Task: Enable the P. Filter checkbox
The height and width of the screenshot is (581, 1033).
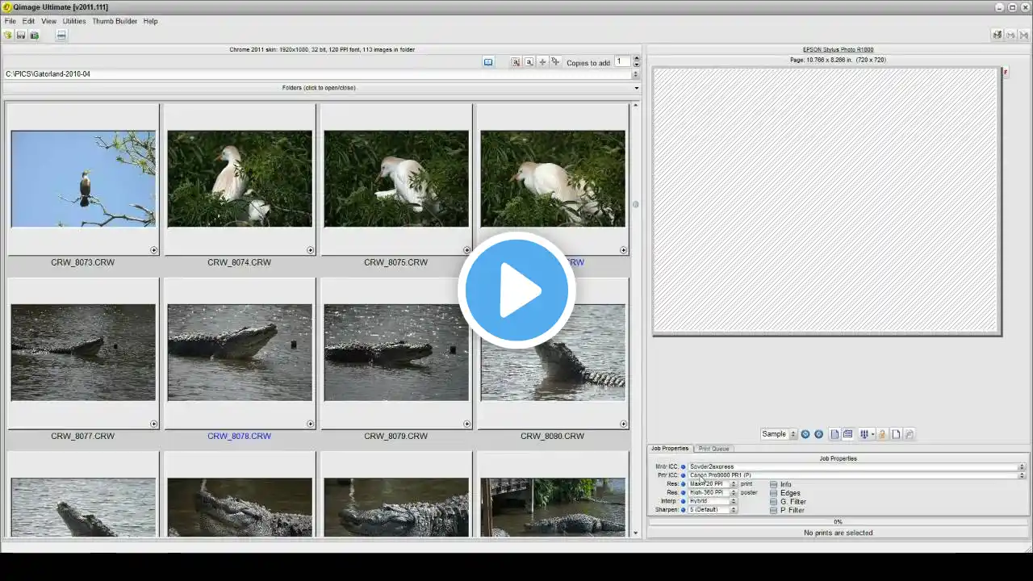Action: (773, 510)
